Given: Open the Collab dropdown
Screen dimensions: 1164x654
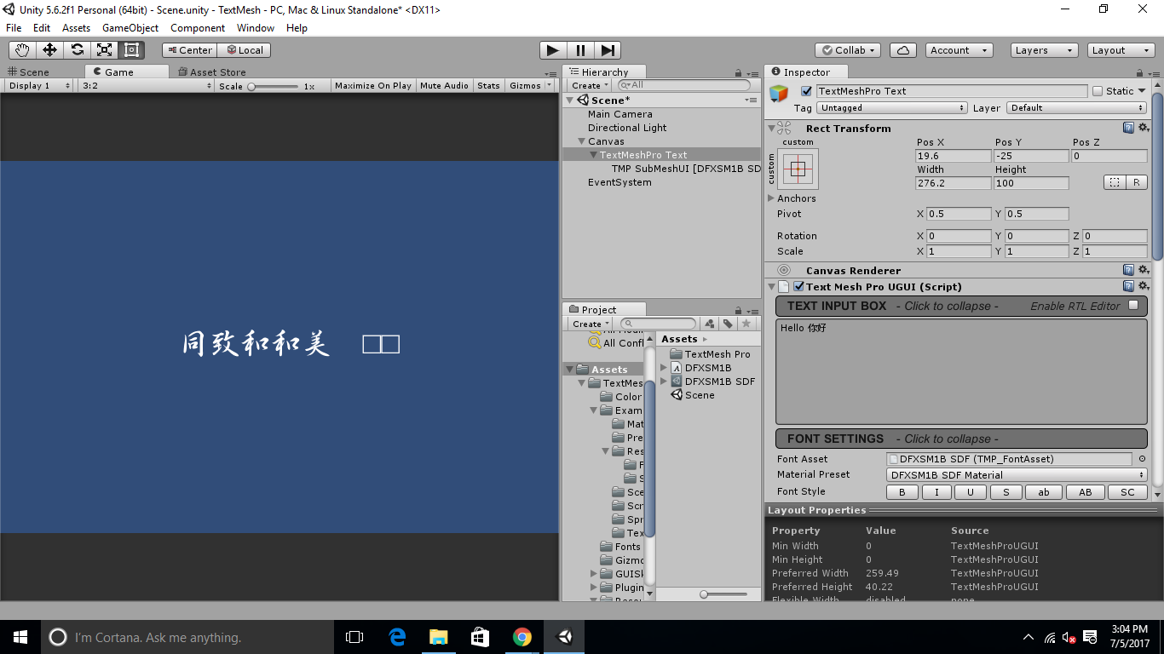Looking at the screenshot, I should pyautogui.click(x=848, y=50).
